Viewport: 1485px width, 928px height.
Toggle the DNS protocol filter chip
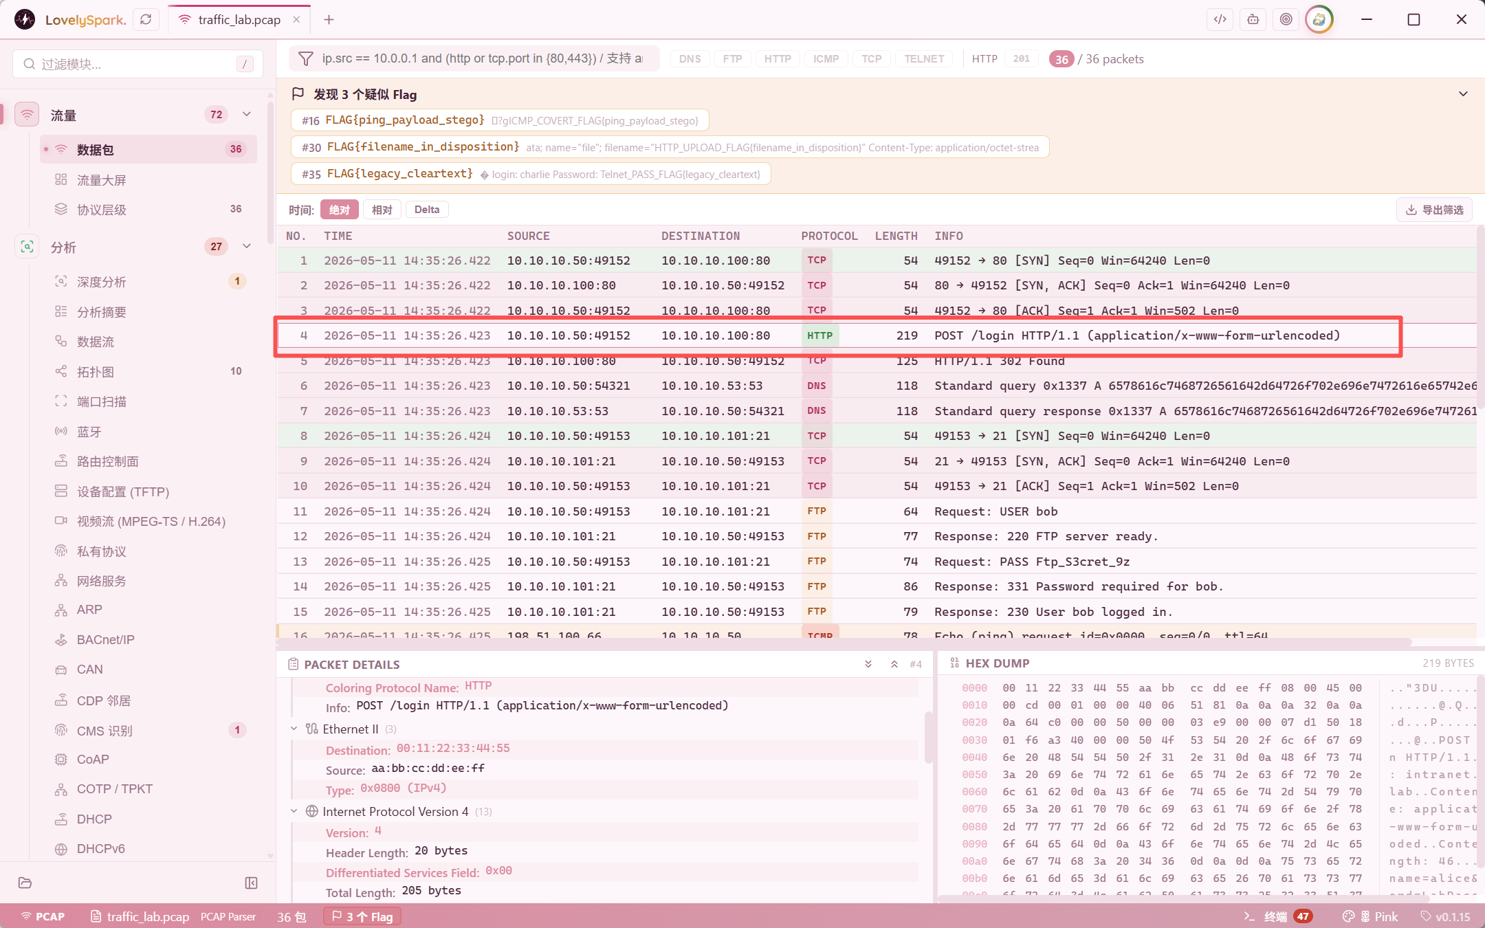[x=690, y=59]
